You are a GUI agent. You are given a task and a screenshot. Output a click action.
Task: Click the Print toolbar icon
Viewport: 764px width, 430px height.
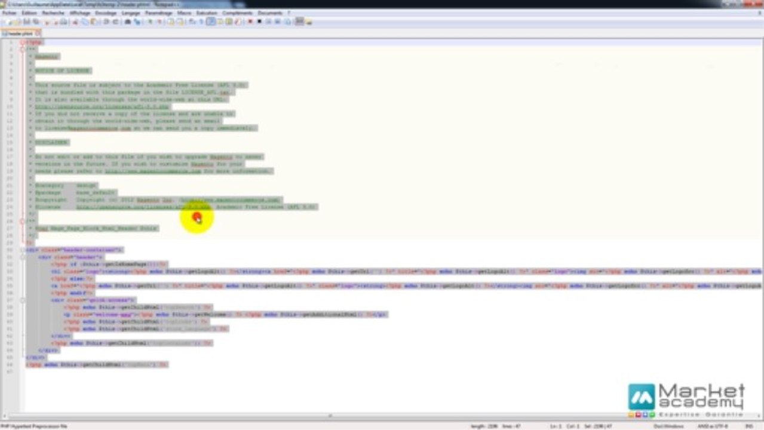[x=63, y=21]
